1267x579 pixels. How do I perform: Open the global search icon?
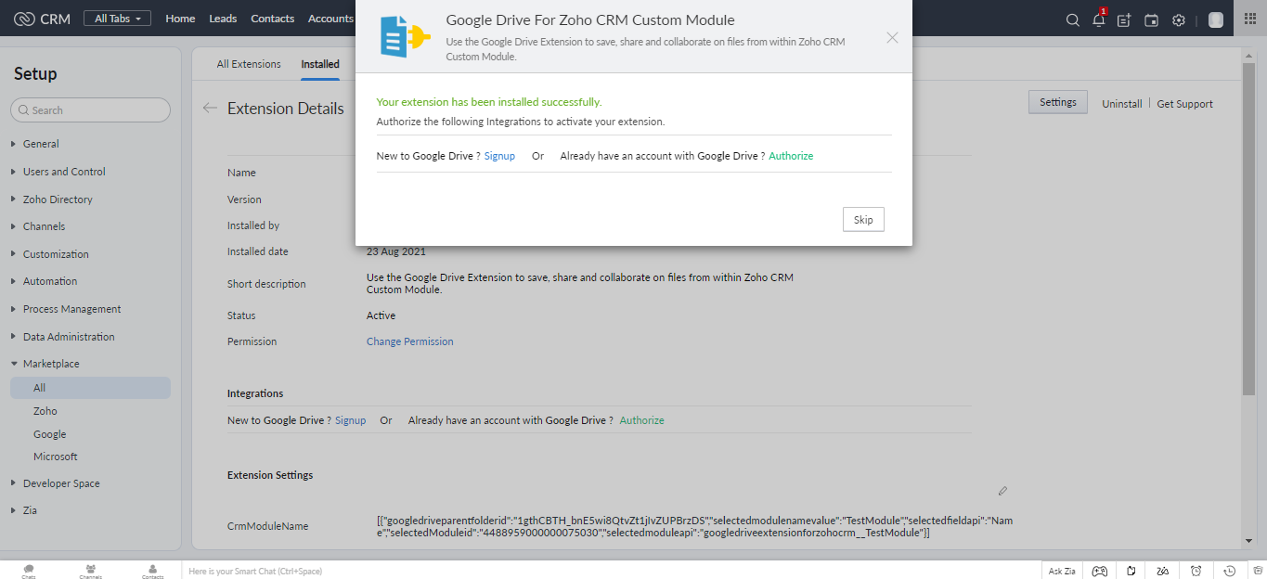pos(1072,19)
